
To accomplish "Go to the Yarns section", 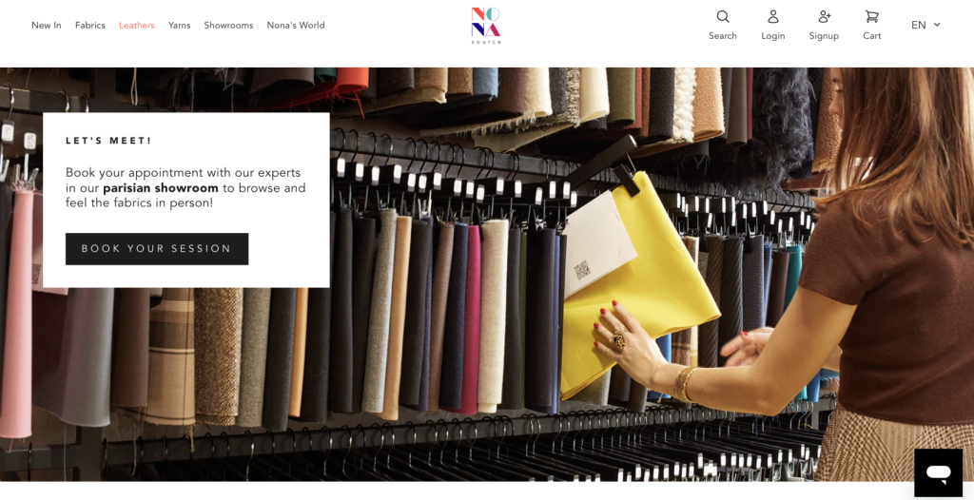I will (180, 26).
